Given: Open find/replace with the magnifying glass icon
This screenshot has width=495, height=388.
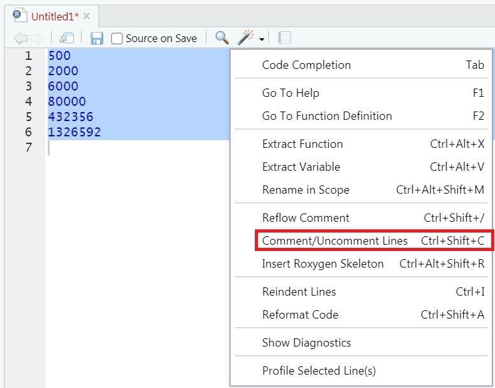Looking at the screenshot, I should [222, 38].
